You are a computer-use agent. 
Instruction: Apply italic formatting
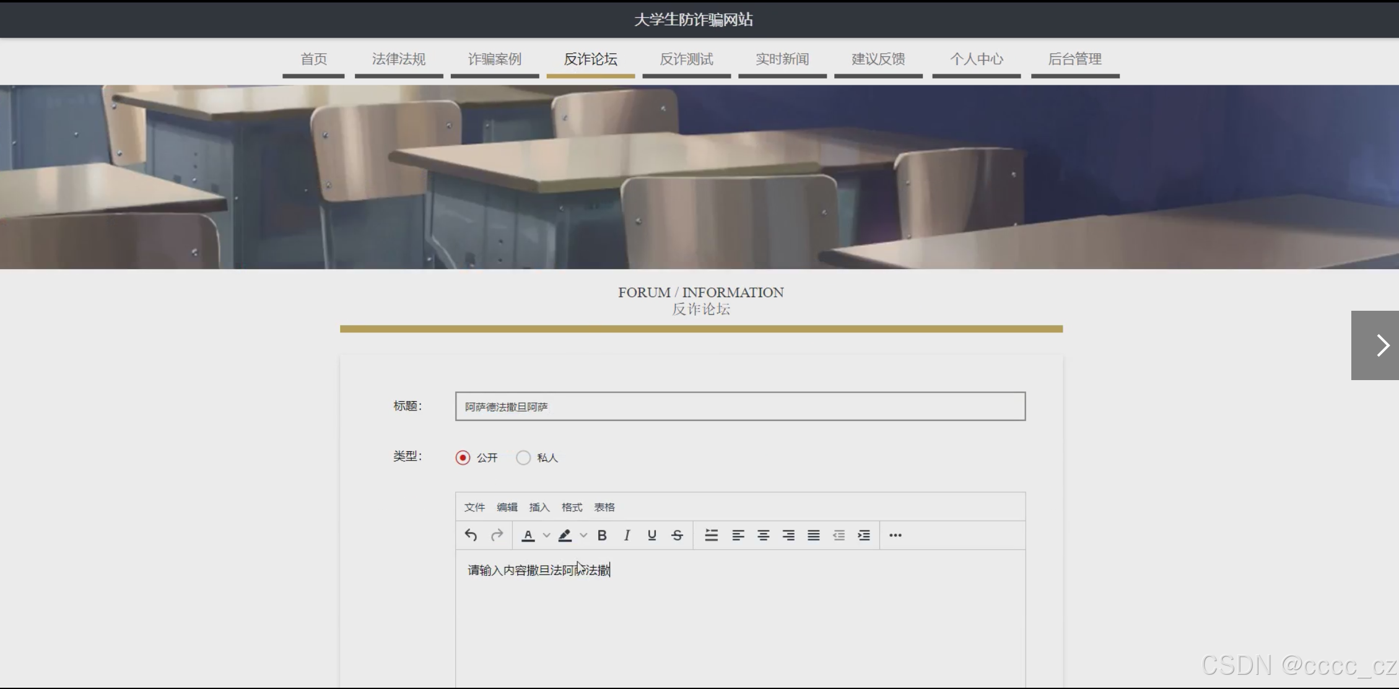coord(627,535)
